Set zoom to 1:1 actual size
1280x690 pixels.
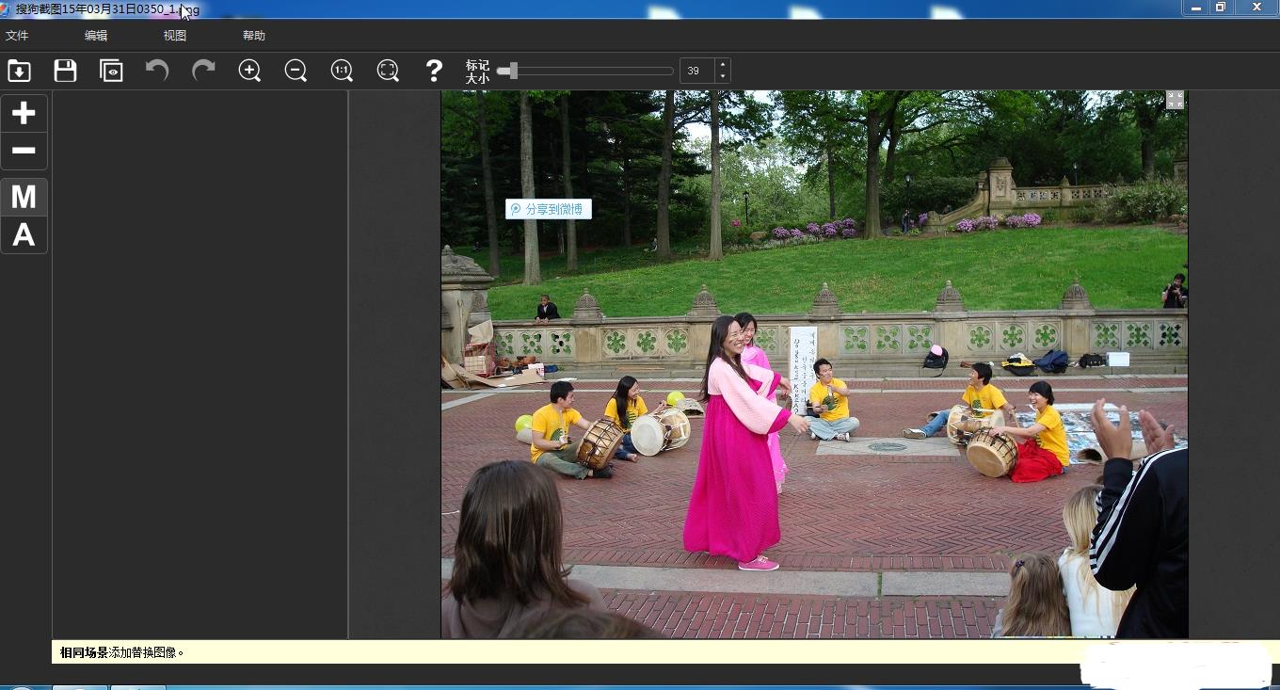click(x=342, y=71)
